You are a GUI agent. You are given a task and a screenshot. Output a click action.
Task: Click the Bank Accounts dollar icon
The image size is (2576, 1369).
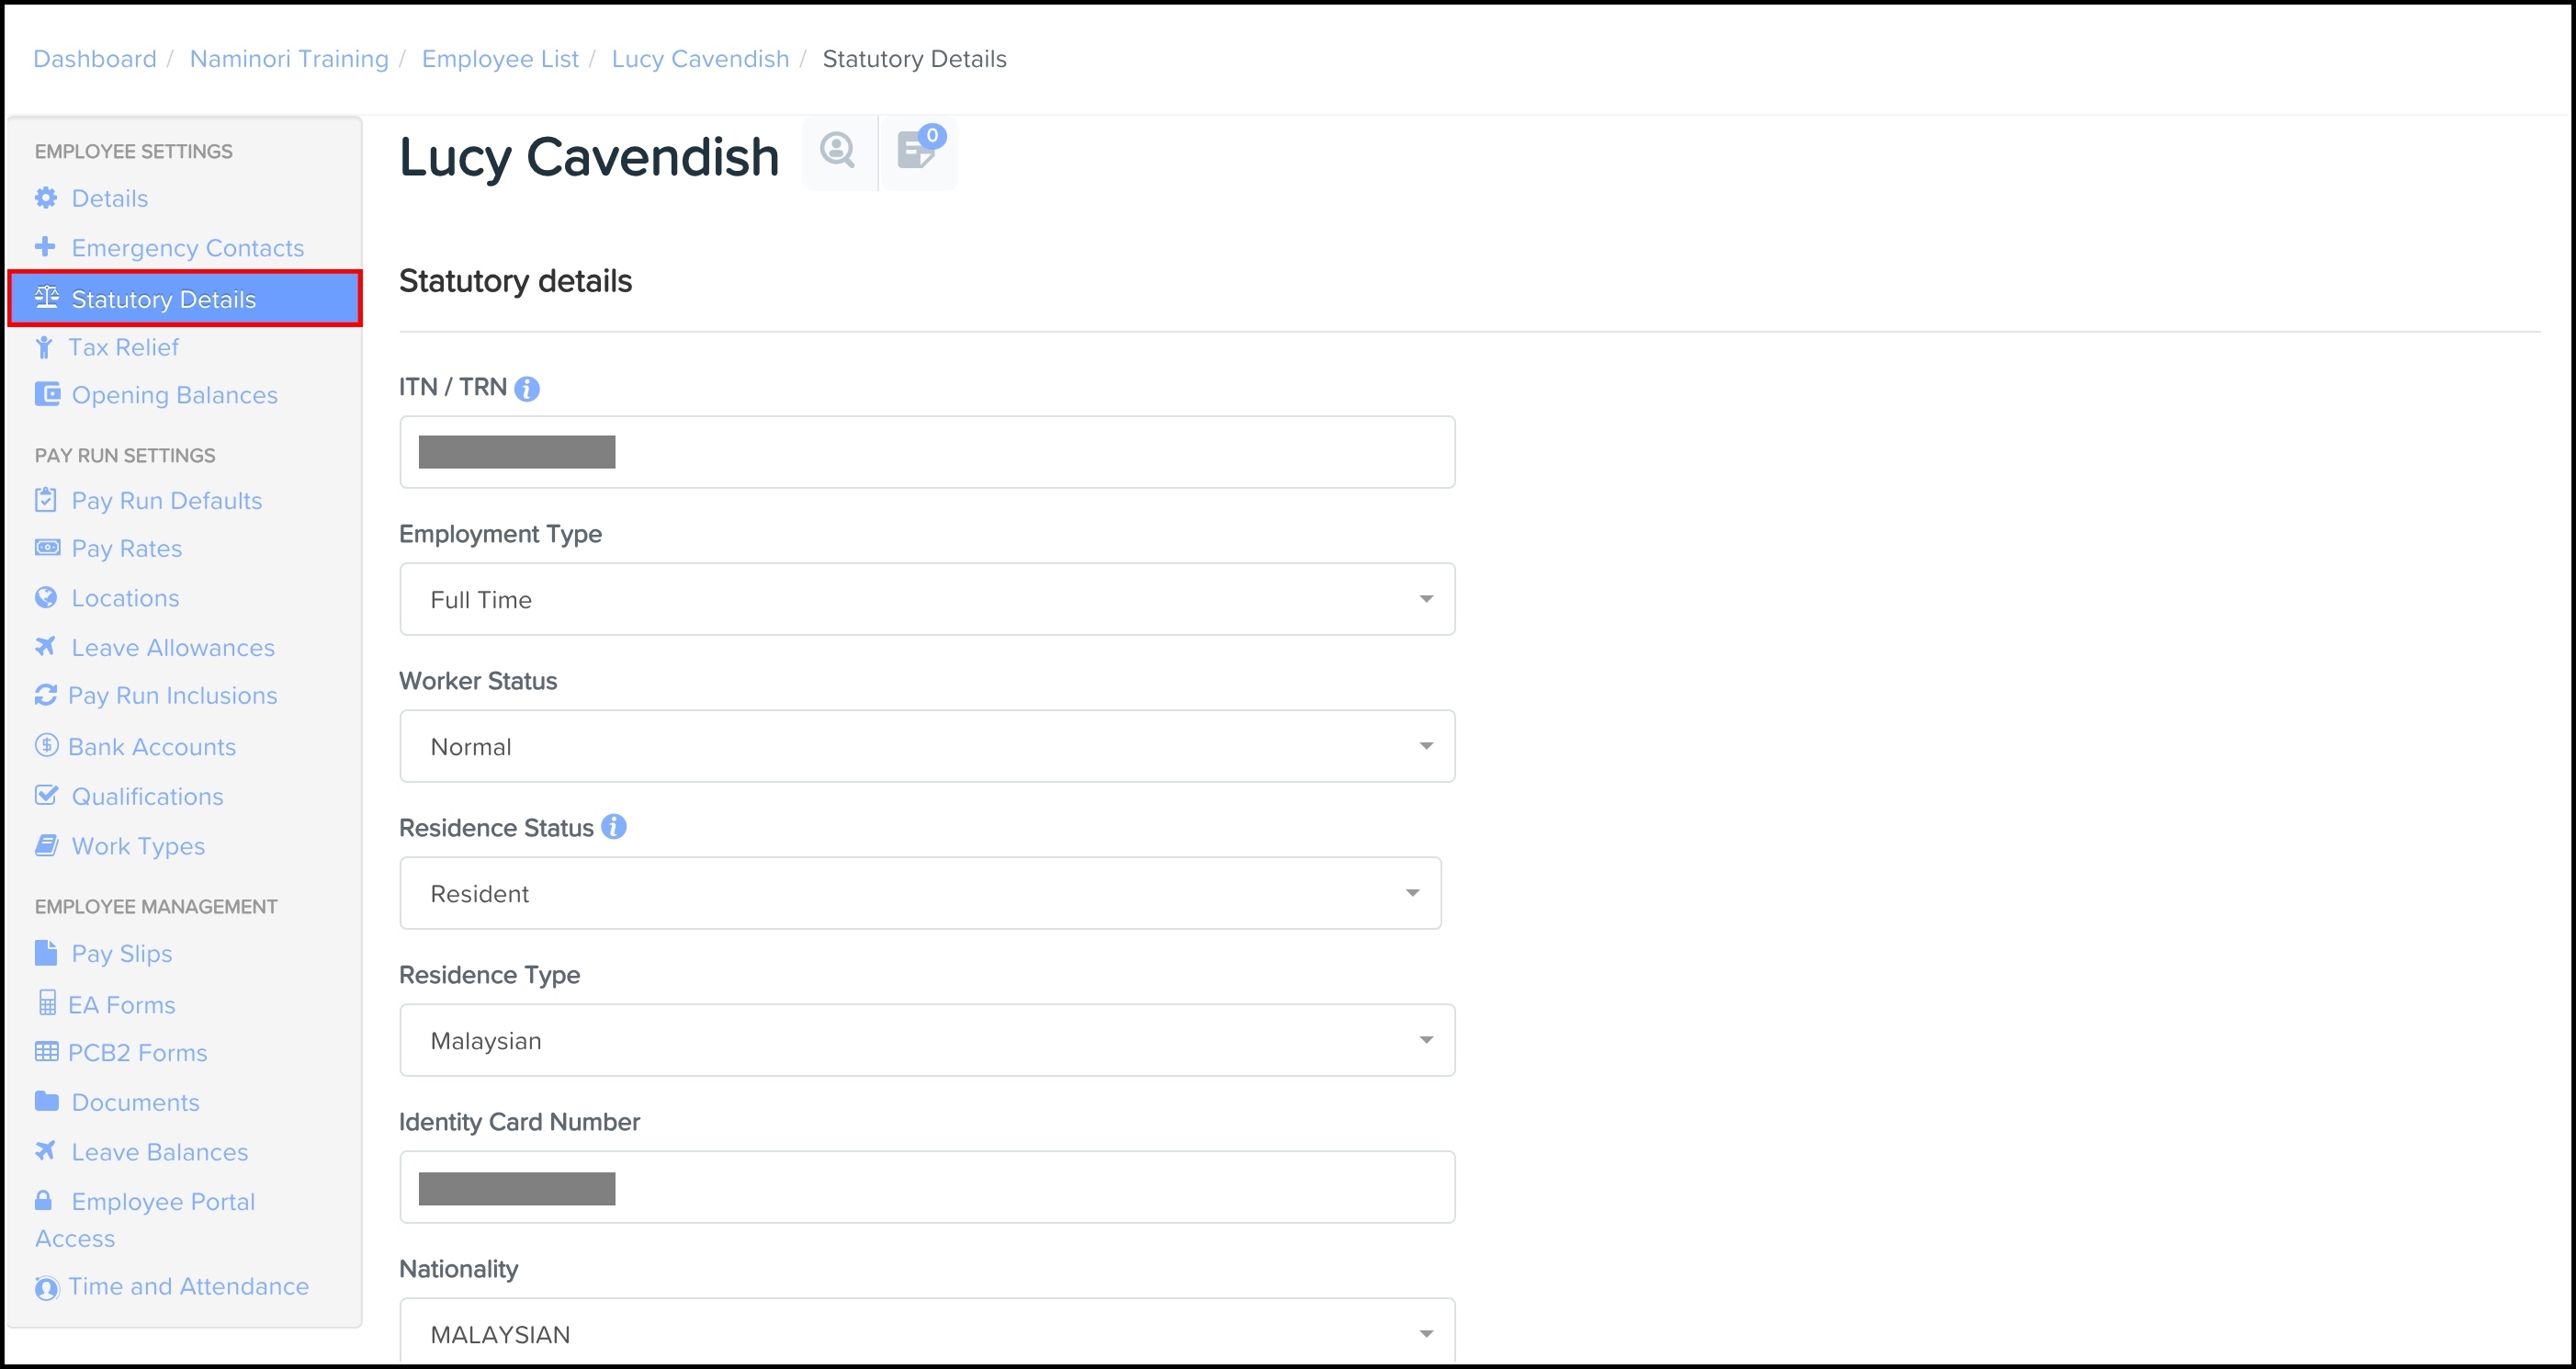click(x=46, y=746)
